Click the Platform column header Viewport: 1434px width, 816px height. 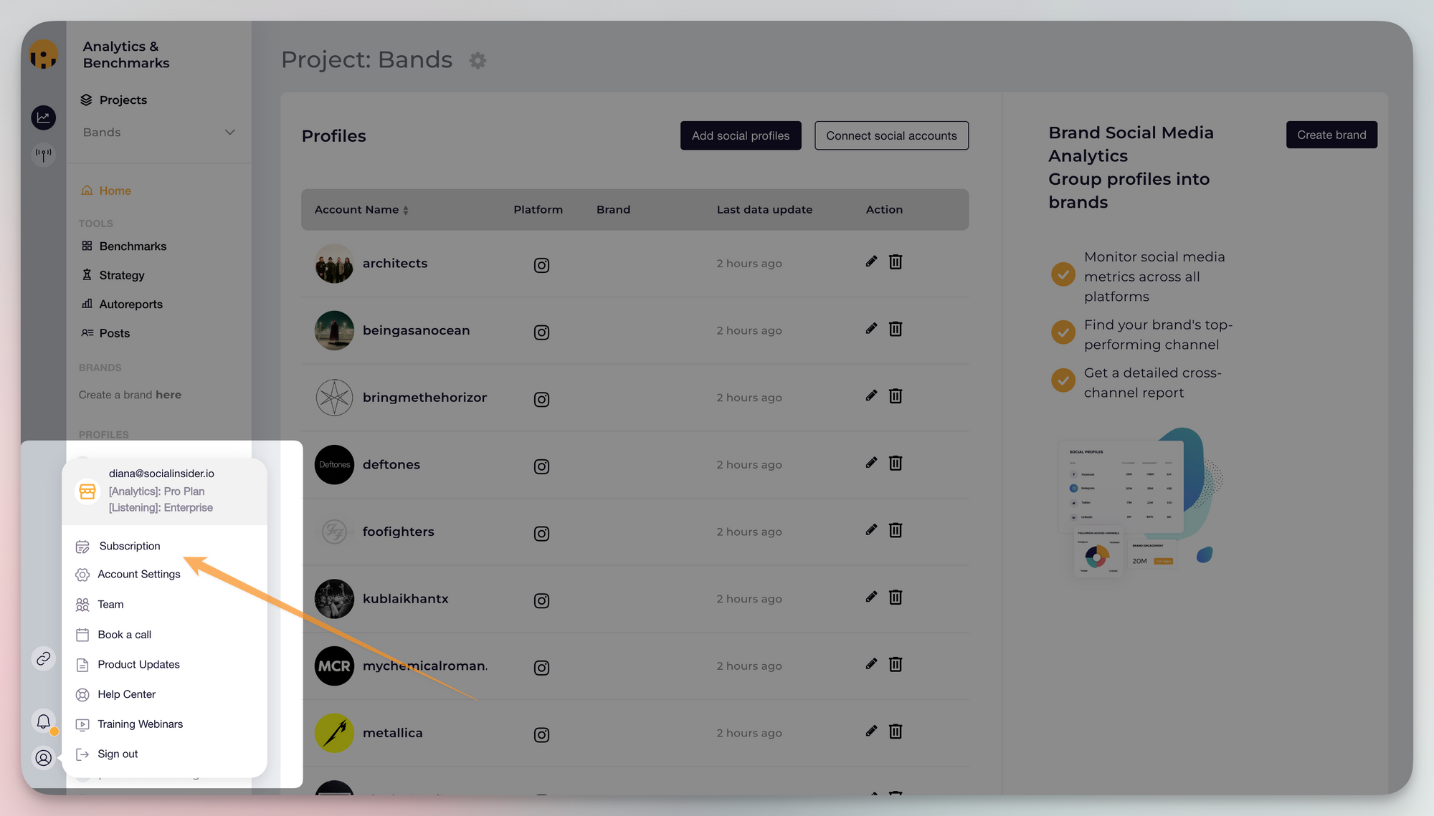coord(538,210)
